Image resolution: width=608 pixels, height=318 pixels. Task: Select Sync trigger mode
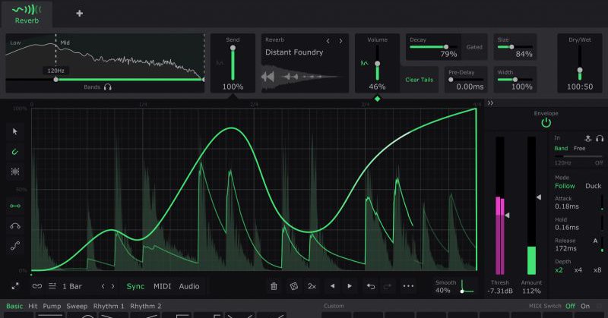[135, 286]
